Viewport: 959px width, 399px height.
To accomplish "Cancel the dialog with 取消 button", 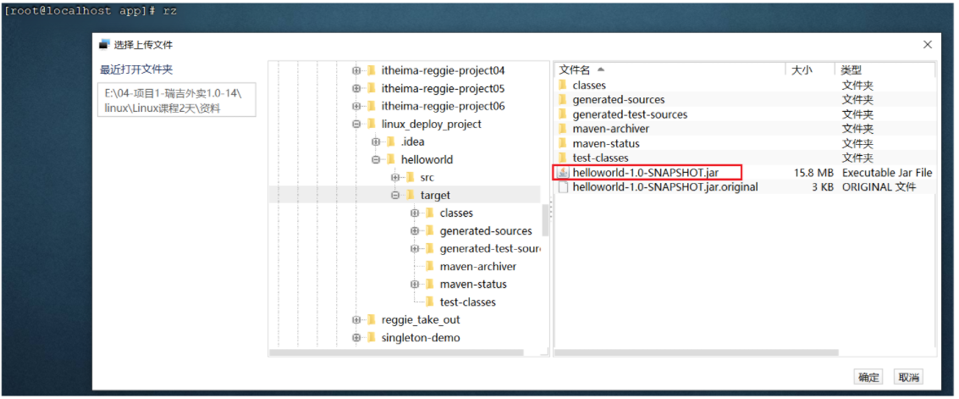I will tap(909, 377).
